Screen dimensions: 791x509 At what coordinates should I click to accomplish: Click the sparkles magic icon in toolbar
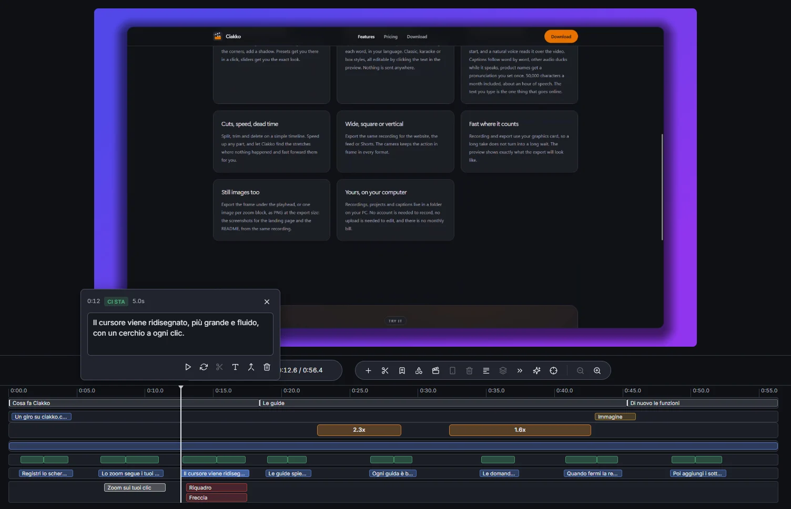click(x=536, y=371)
